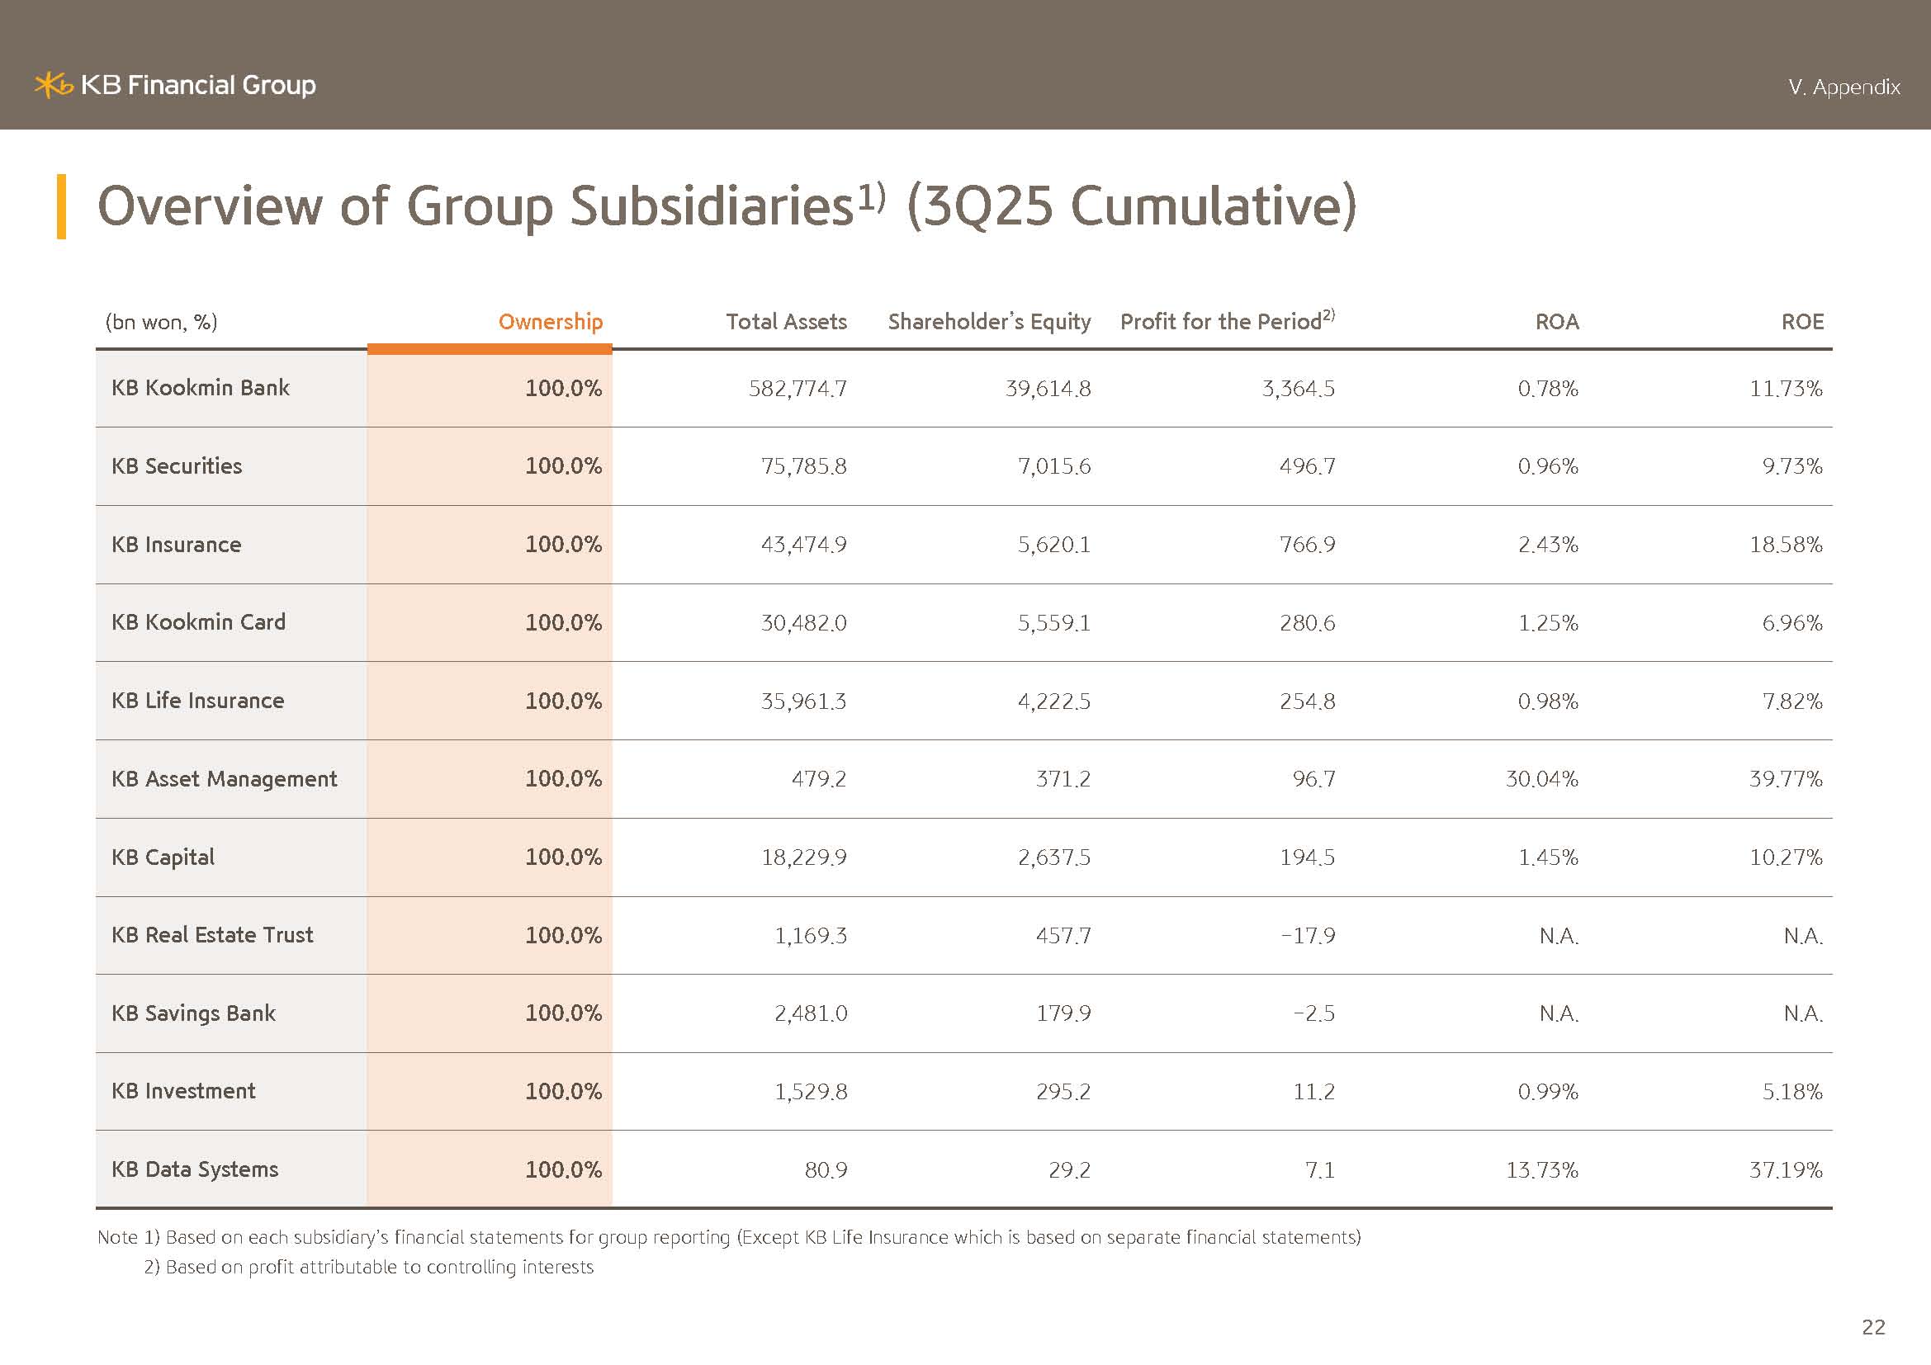Click the KB star logo icon
This screenshot has height=1365, width=1931.
point(54,85)
